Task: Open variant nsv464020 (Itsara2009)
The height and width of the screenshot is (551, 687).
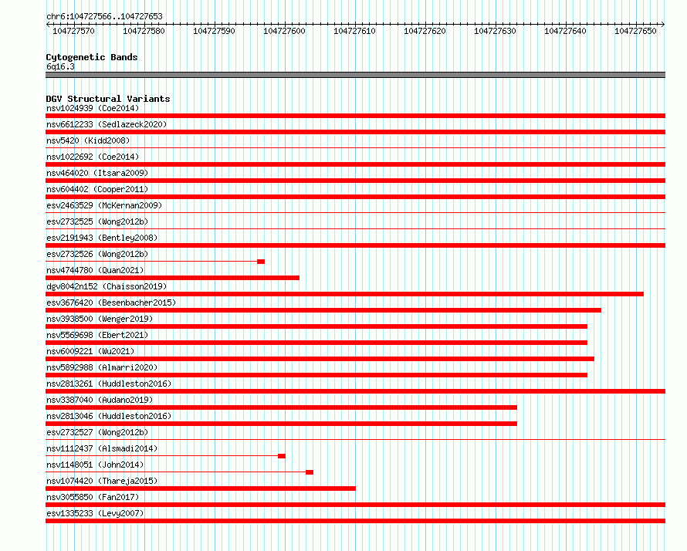Action: pyautogui.click(x=97, y=173)
